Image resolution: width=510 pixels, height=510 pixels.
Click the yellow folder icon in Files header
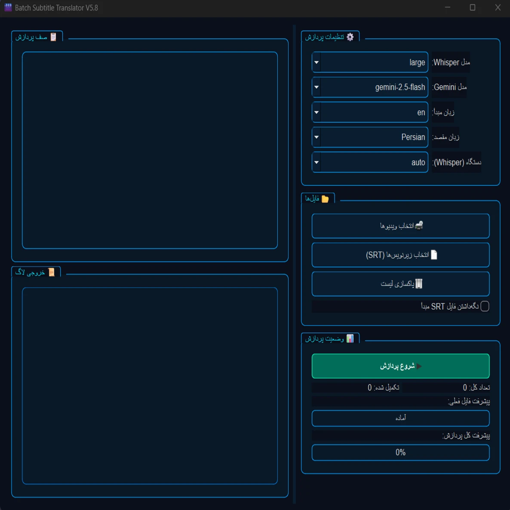325,199
